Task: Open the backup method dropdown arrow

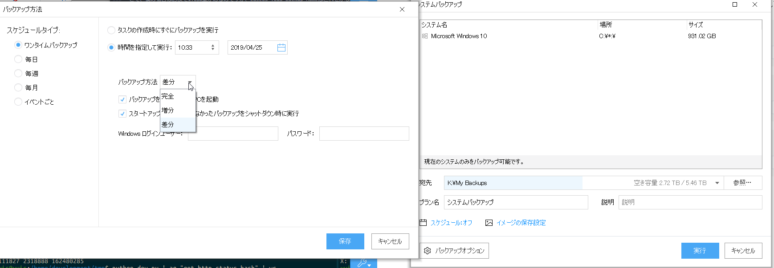Action: (190, 82)
